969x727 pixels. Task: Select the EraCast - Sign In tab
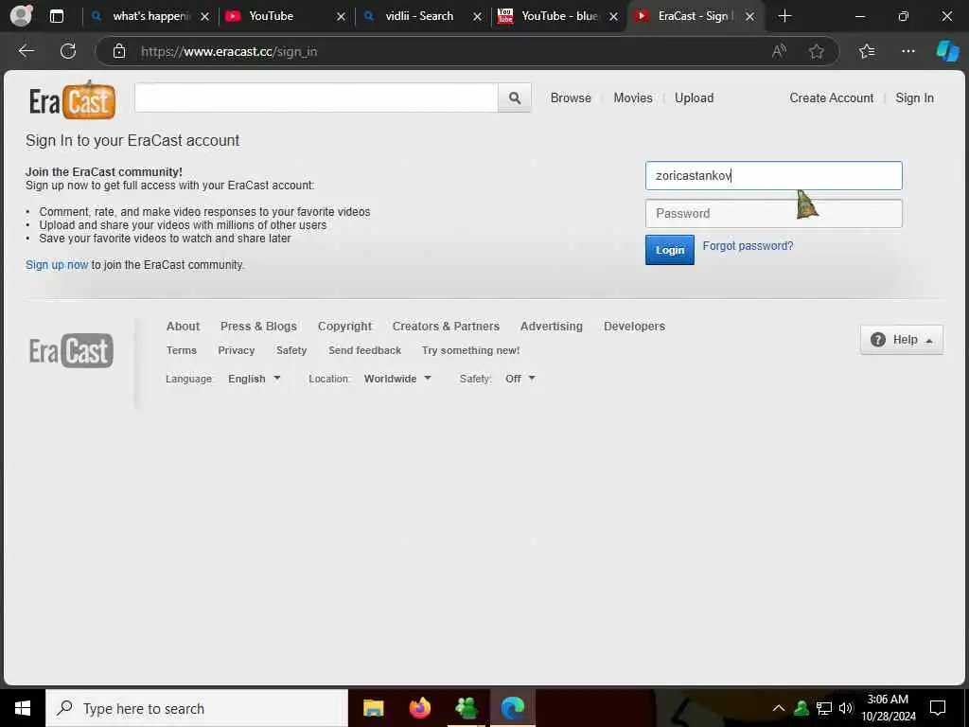(x=696, y=16)
